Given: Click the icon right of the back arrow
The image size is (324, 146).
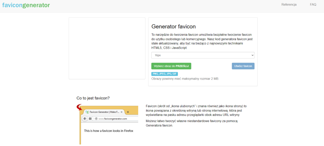Looking at the screenshot, I should coord(90,119).
